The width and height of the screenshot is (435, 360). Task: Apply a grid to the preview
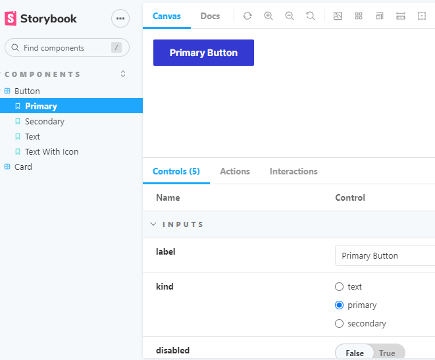[359, 16]
